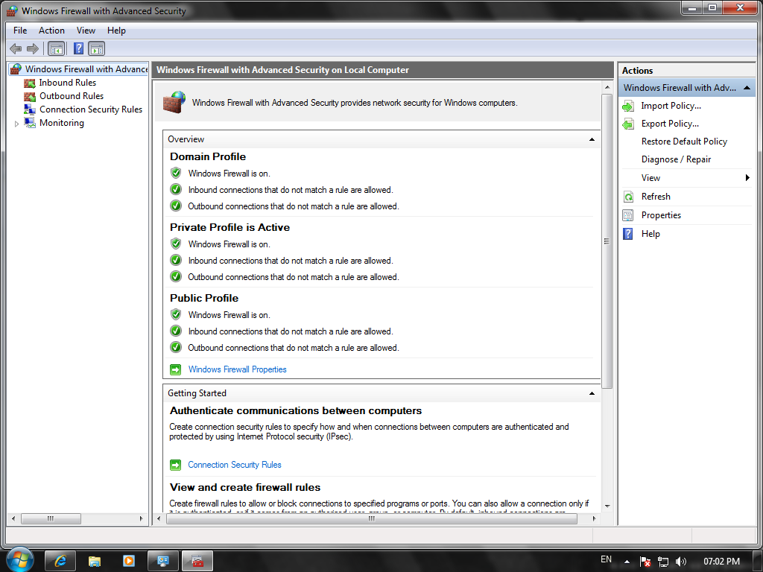Open the Start menu orb
Viewport: 763px width, 572px height.
tap(20, 559)
